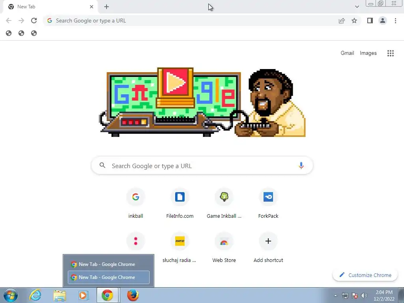
Task: Expand the tab search dropdown arrow
Action: point(357,7)
